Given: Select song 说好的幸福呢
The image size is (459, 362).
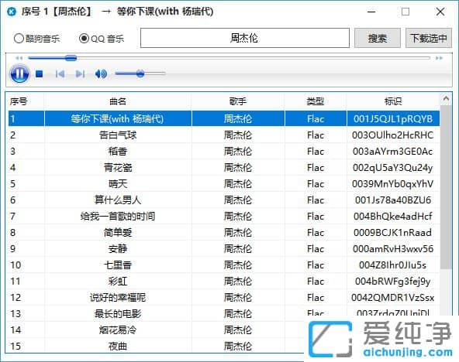Looking at the screenshot, I should pos(118,298).
